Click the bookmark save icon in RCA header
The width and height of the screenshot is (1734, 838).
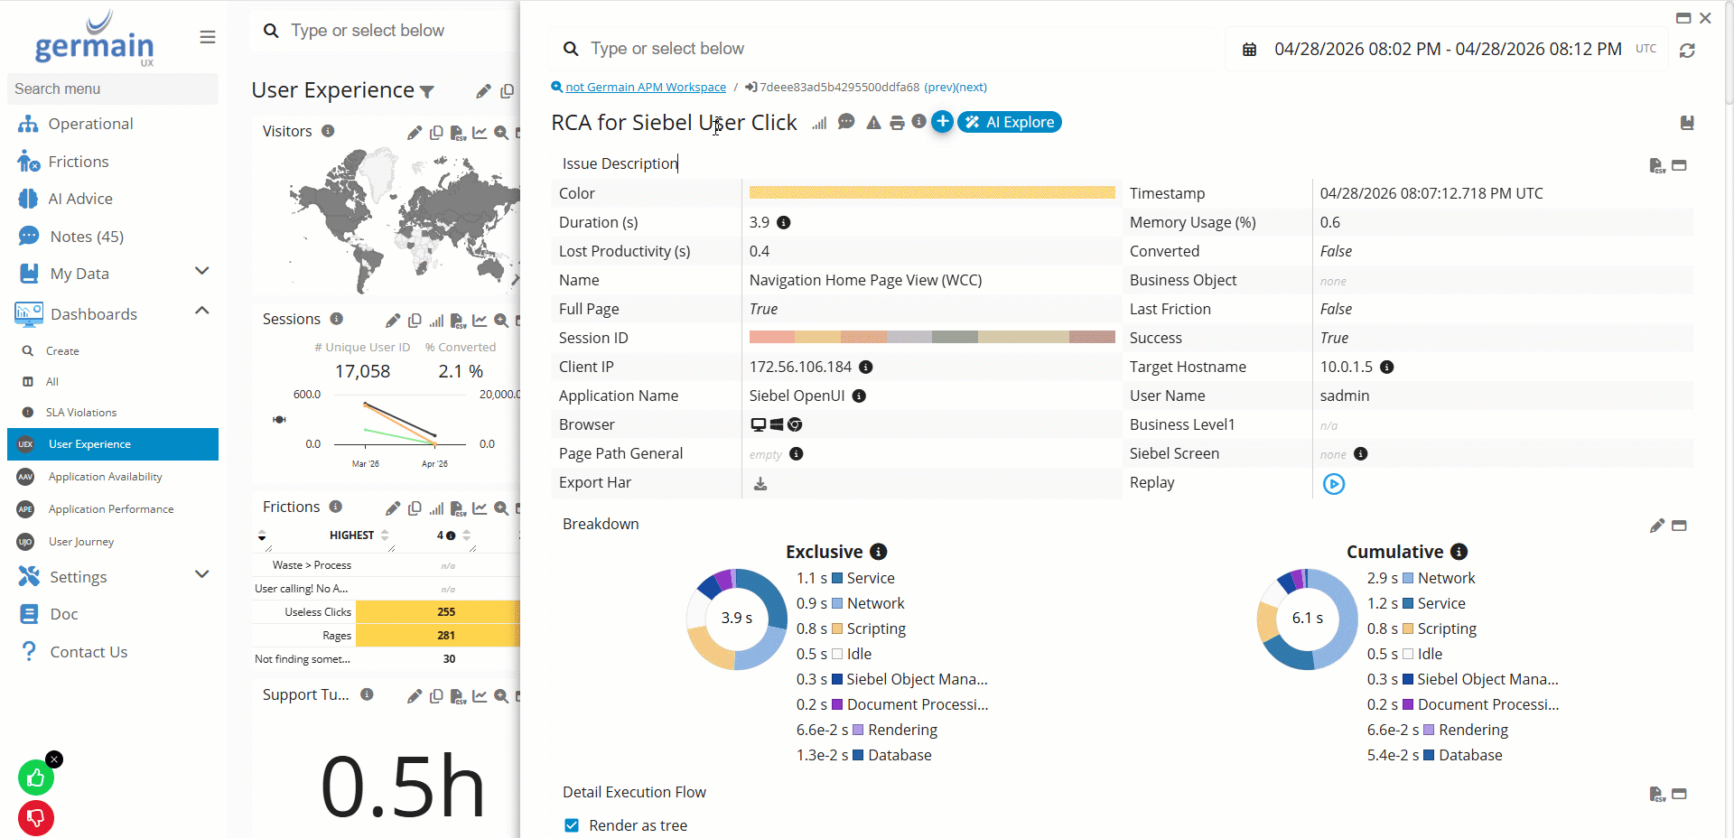pos(1686,123)
